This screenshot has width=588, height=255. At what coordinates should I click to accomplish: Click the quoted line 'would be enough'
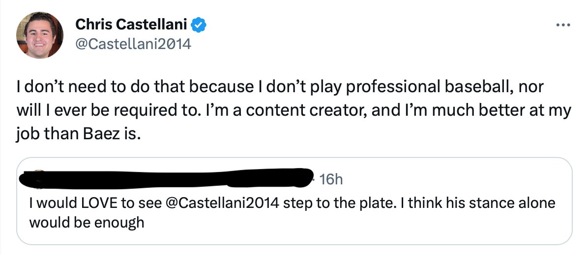[87, 222]
